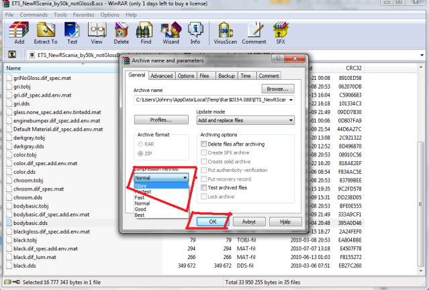Switch to the Comment tab
This screenshot has width=429, height=290.
(x=269, y=76)
